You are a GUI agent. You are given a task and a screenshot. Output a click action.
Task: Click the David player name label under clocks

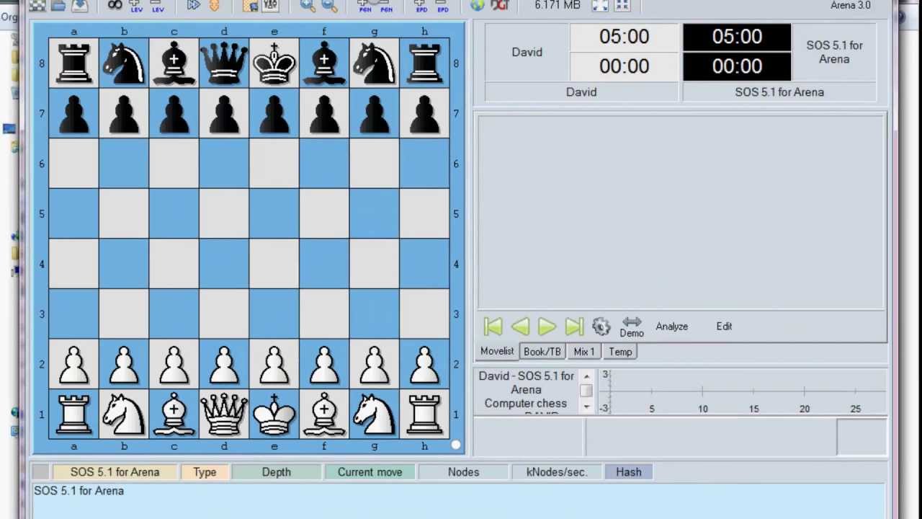click(x=581, y=92)
